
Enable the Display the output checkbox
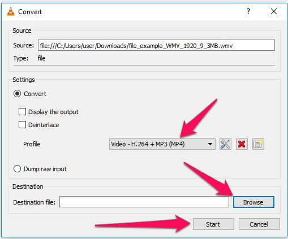(22, 112)
